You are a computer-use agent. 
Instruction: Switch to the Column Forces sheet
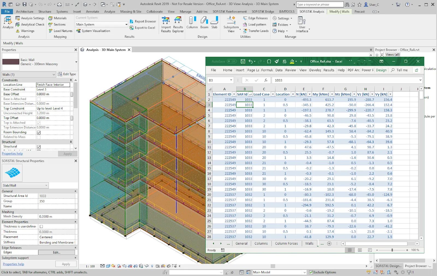tap(287, 244)
